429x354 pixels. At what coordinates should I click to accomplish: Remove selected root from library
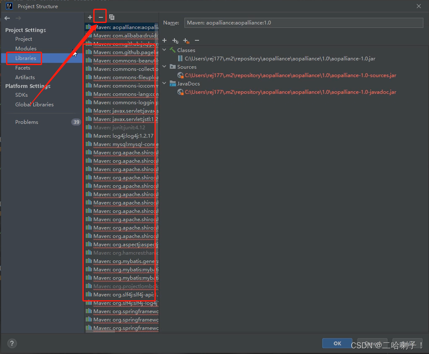[x=197, y=40]
